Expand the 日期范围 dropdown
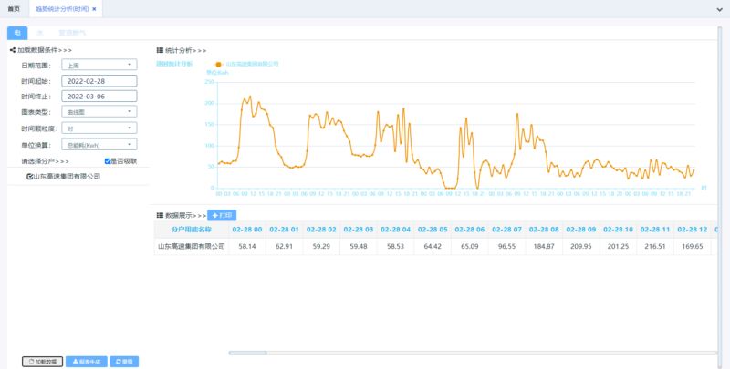Viewport: 730px width, 369px height. [x=99, y=65]
